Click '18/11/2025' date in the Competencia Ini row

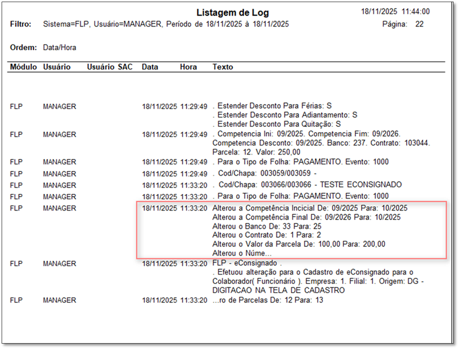pyautogui.click(x=160, y=135)
